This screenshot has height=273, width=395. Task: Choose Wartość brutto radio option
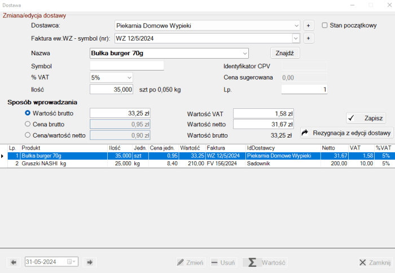pyautogui.click(x=28, y=113)
